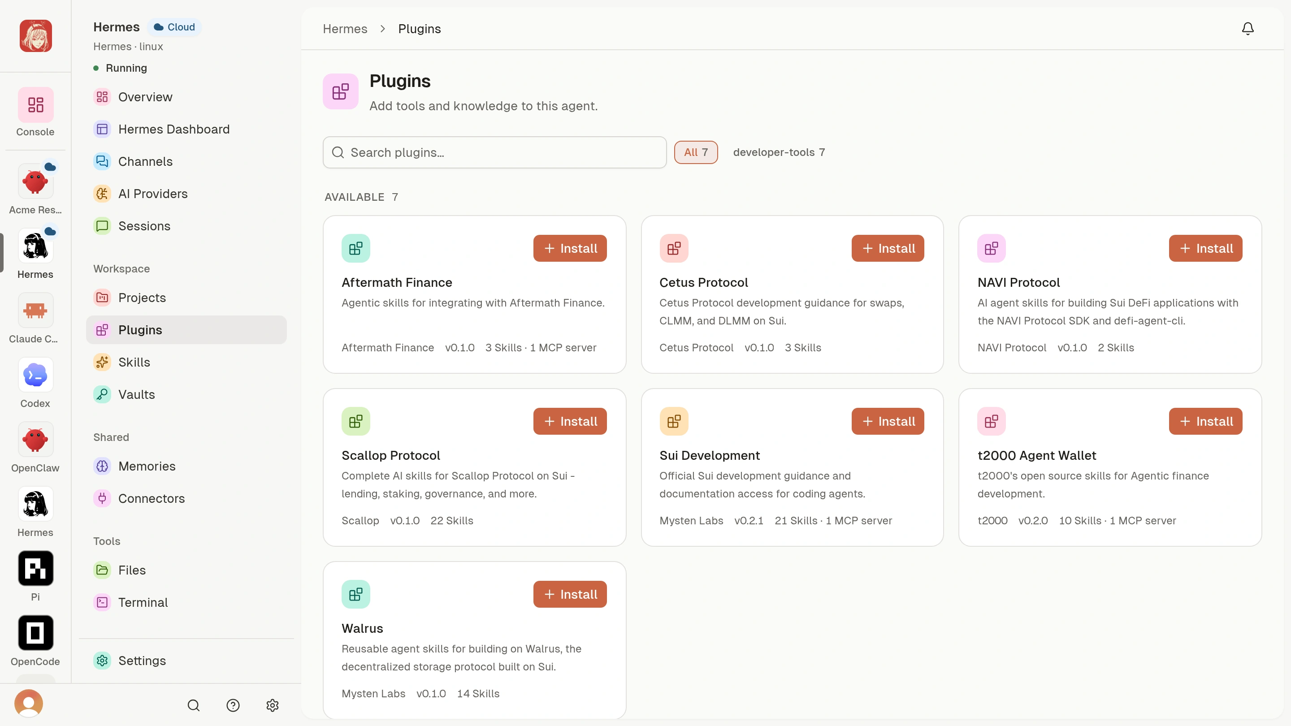Click the red-haired workspace logo at the top
The width and height of the screenshot is (1291, 726).
click(x=35, y=35)
